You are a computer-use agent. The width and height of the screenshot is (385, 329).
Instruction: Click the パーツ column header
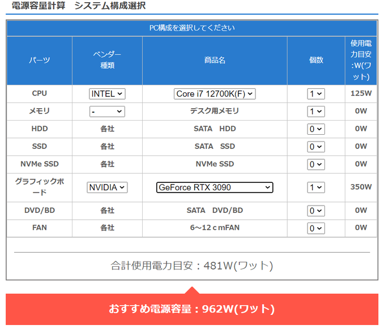tap(39, 60)
